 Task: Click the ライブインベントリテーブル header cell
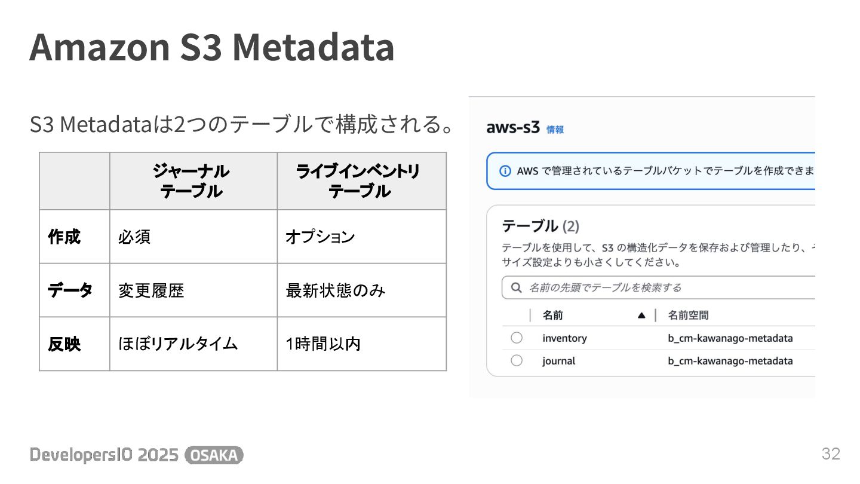pyautogui.click(x=361, y=181)
